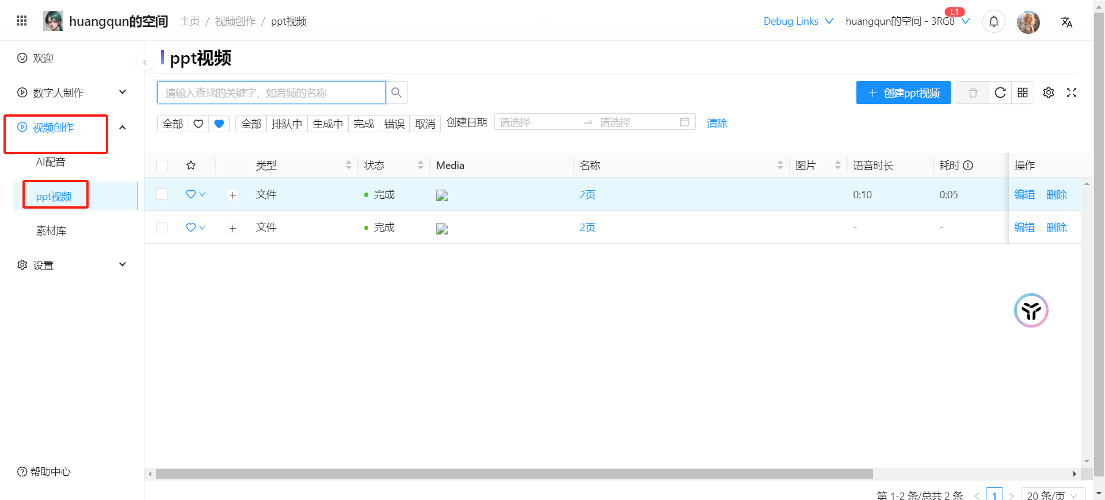Screen dimensions: 1105x500
Task: Open the notification bell
Action: pos(994,22)
